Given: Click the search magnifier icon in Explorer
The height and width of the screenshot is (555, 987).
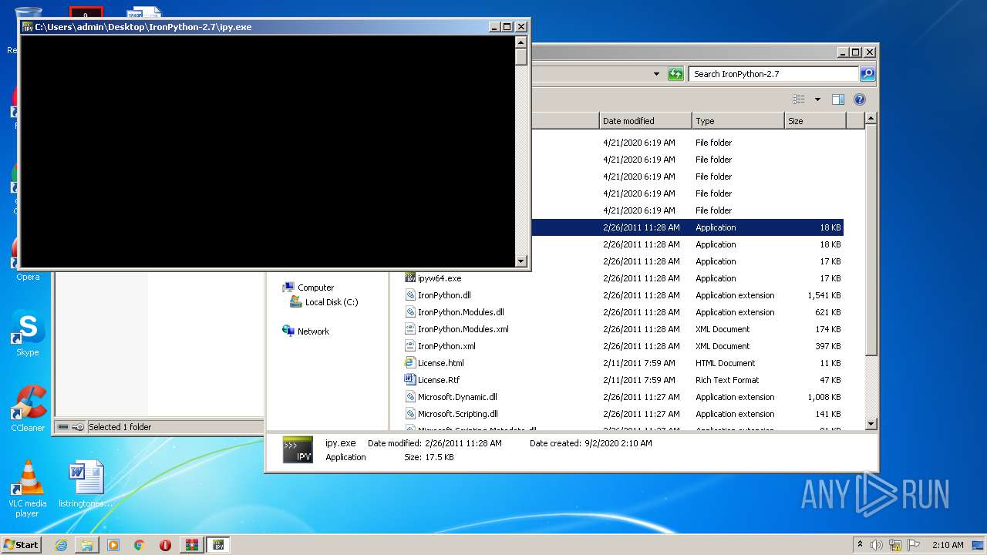Looking at the screenshot, I should (x=867, y=74).
